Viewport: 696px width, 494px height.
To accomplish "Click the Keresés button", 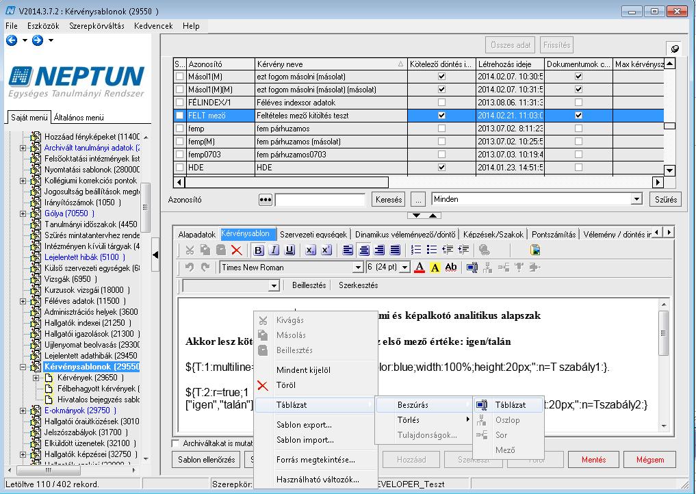I will 389,199.
